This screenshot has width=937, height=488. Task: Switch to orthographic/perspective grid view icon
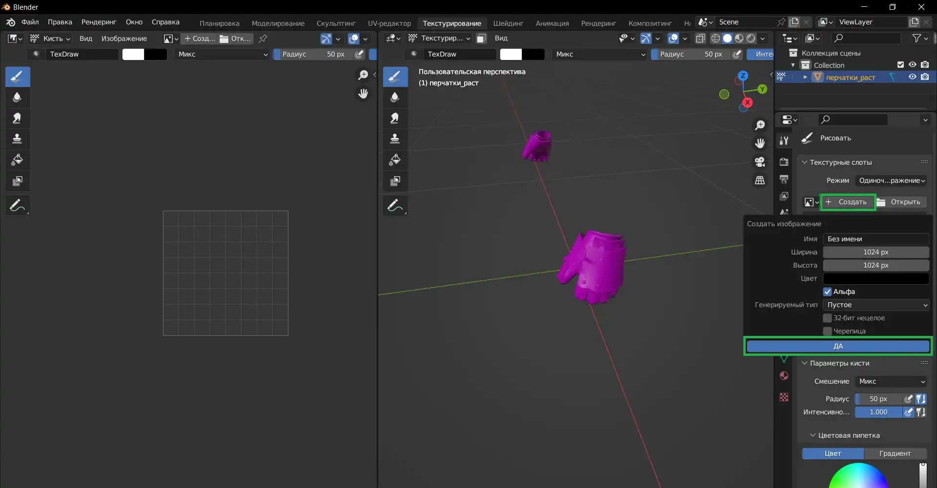point(760,180)
